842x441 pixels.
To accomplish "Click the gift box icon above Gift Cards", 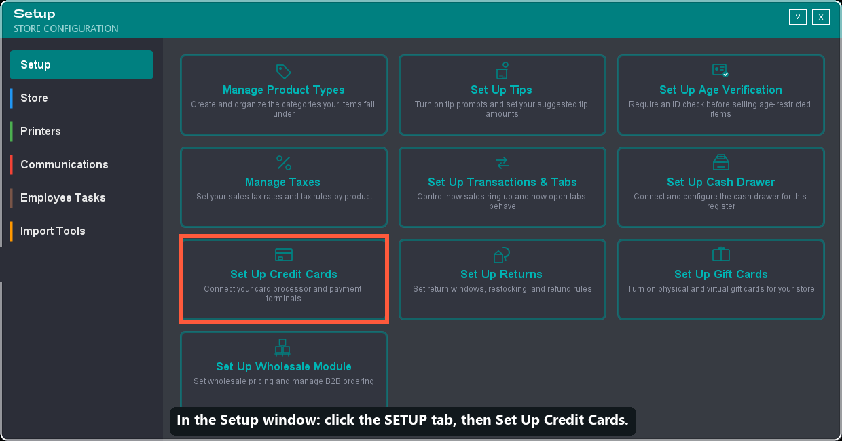I will pyautogui.click(x=721, y=254).
